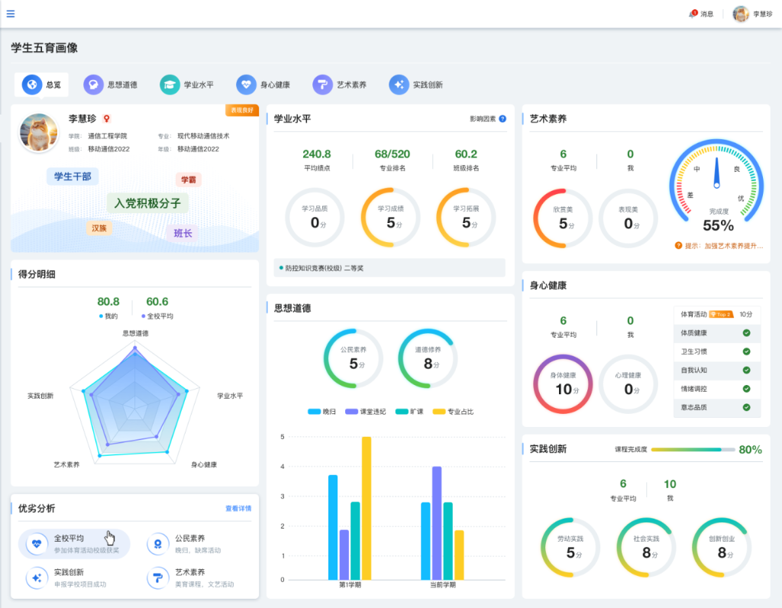Click the 完成度 55% gauge
The image size is (782, 608).
(x=716, y=186)
